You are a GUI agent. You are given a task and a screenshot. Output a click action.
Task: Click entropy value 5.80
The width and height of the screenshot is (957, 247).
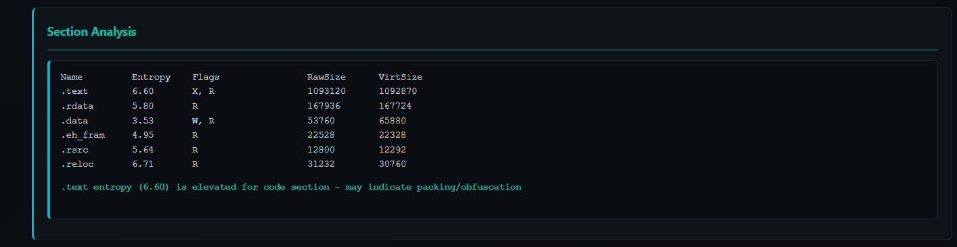(x=143, y=106)
